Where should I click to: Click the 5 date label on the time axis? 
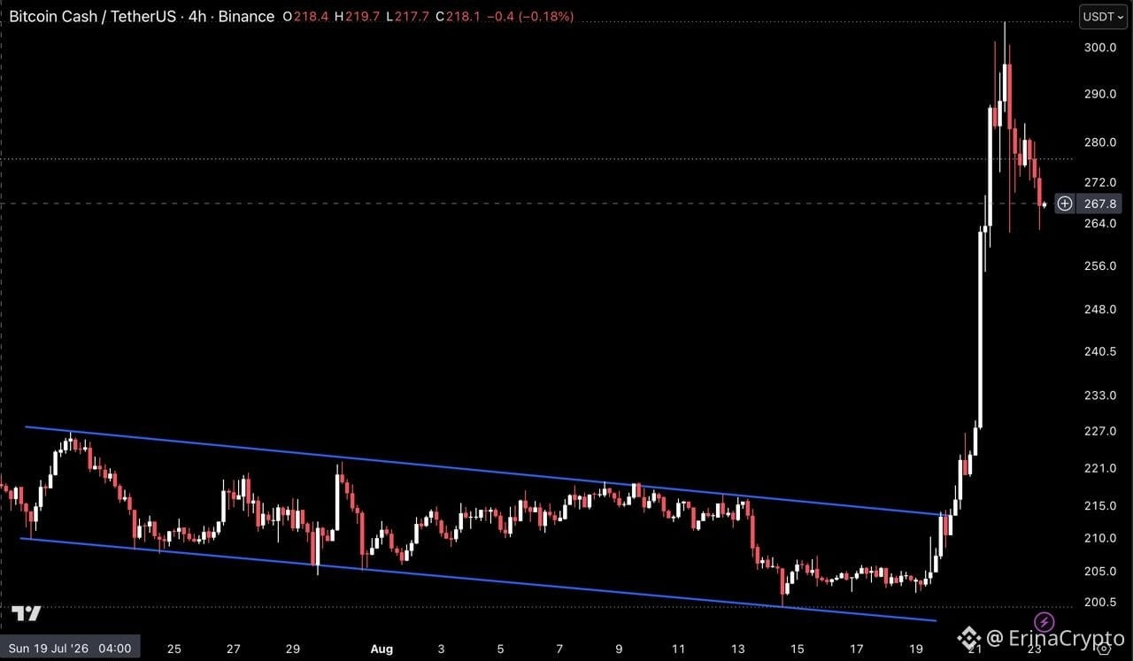pos(500,649)
